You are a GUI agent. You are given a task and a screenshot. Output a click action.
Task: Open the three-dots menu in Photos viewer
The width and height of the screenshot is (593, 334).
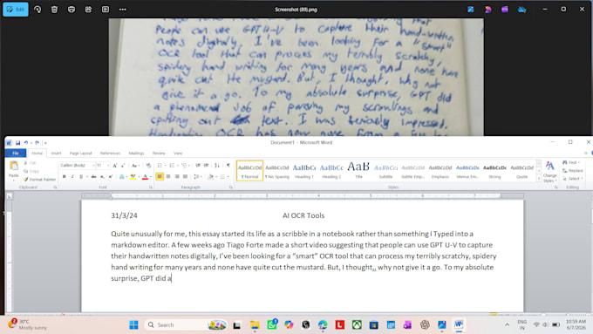123,10
